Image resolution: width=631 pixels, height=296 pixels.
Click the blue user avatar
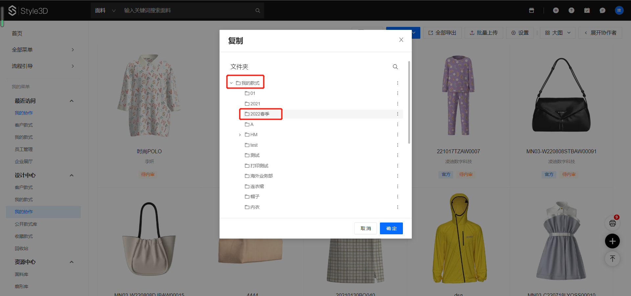pyautogui.click(x=619, y=11)
